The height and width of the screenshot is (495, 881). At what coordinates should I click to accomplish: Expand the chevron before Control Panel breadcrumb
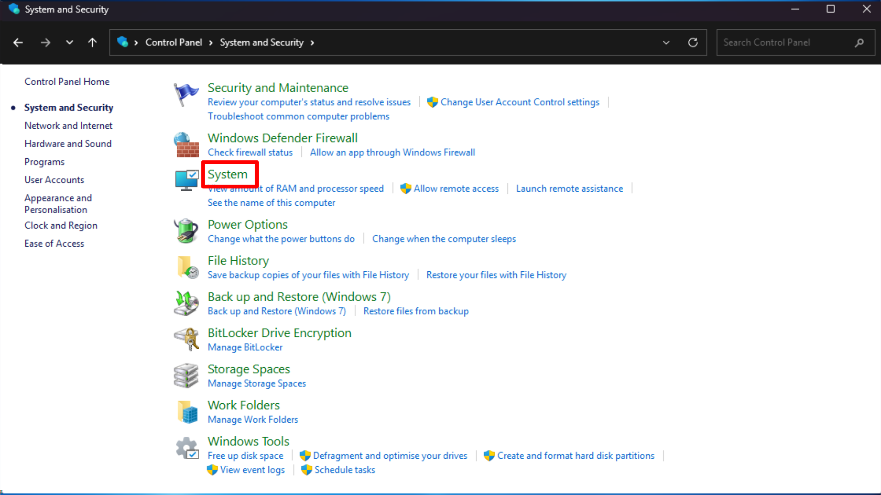pos(136,43)
